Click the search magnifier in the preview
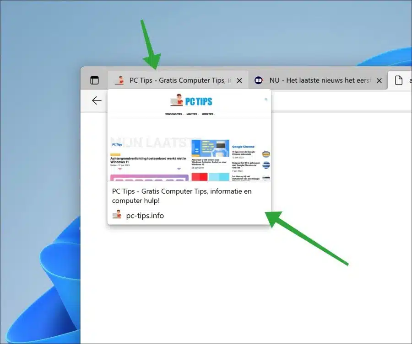 [x=266, y=100]
